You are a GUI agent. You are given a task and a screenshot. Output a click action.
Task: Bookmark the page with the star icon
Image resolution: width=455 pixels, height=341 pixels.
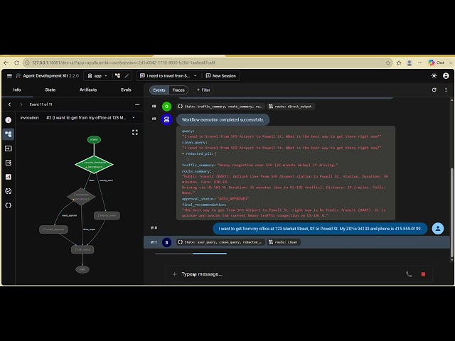pyautogui.click(x=388, y=63)
